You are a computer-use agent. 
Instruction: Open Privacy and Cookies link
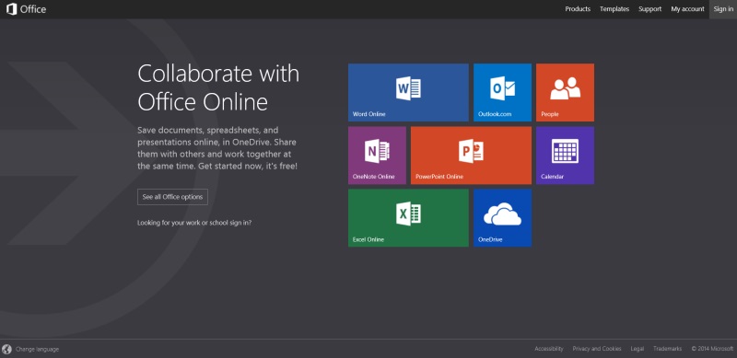(x=597, y=349)
